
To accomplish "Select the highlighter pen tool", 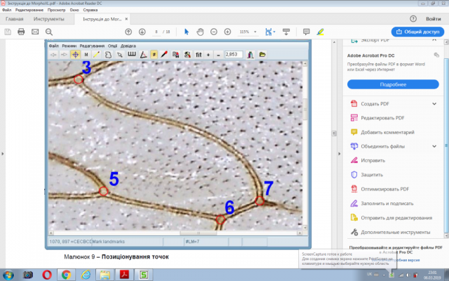I will (x=320, y=32).
